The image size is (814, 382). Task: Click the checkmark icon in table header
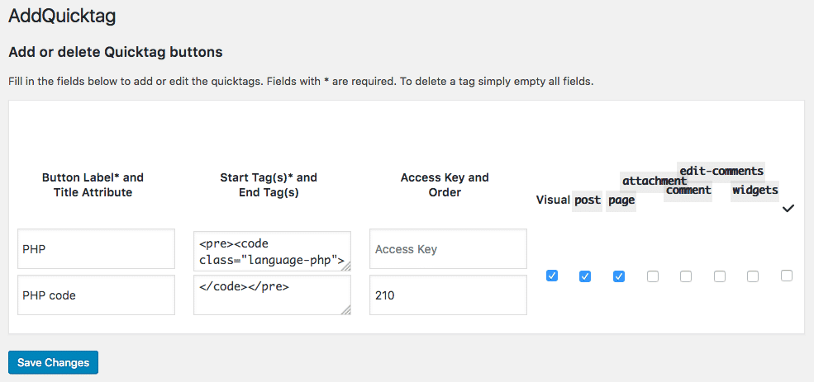pos(788,209)
